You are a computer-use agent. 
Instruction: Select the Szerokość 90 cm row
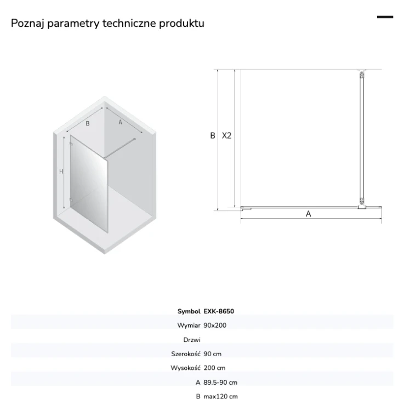pyautogui.click(x=202, y=354)
